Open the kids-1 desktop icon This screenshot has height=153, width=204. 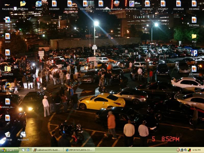[8, 20]
